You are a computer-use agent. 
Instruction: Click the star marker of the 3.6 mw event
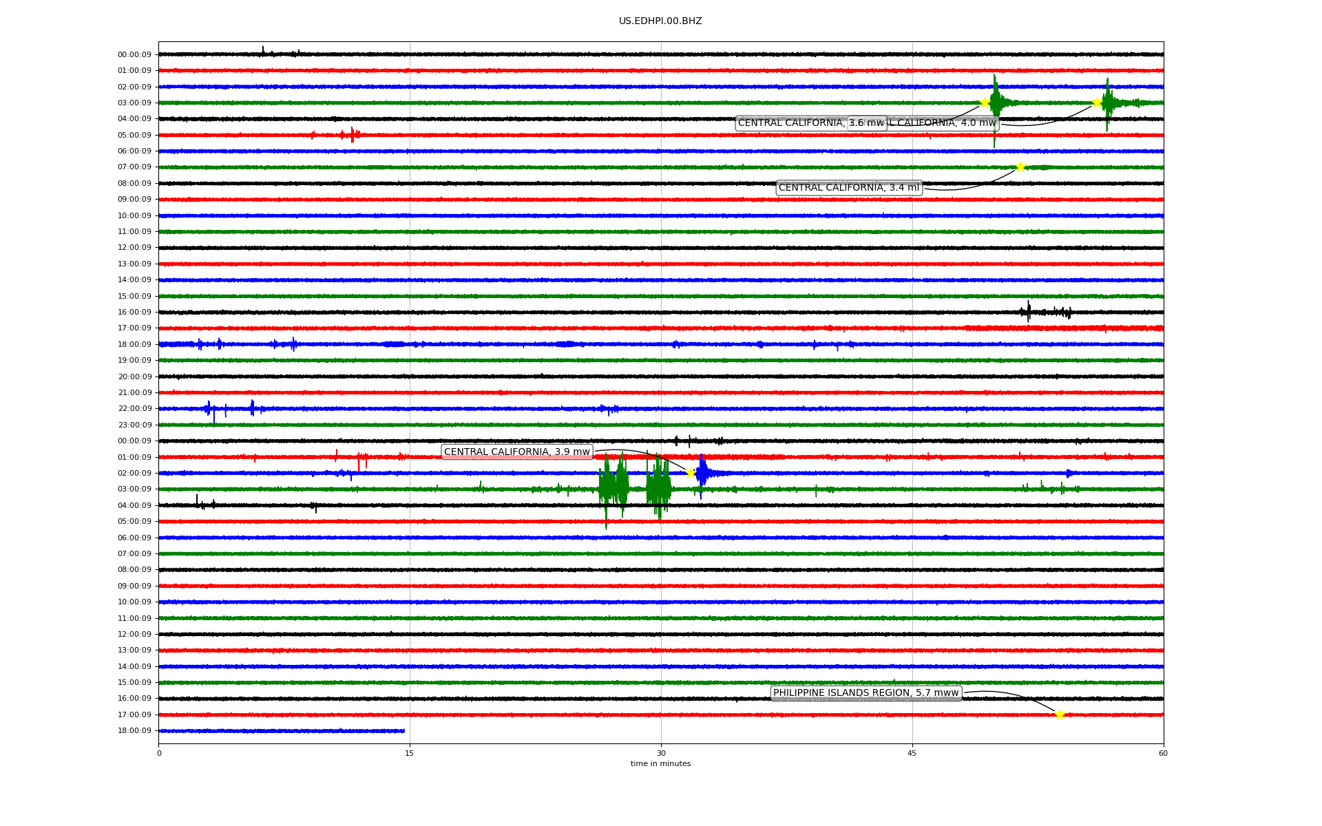point(985,103)
